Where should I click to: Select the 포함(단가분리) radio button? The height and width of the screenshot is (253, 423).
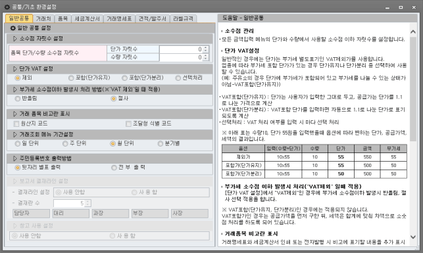tap(124, 78)
